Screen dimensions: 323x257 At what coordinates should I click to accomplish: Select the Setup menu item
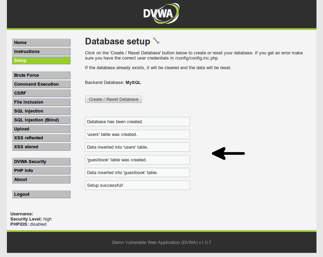pos(41,61)
